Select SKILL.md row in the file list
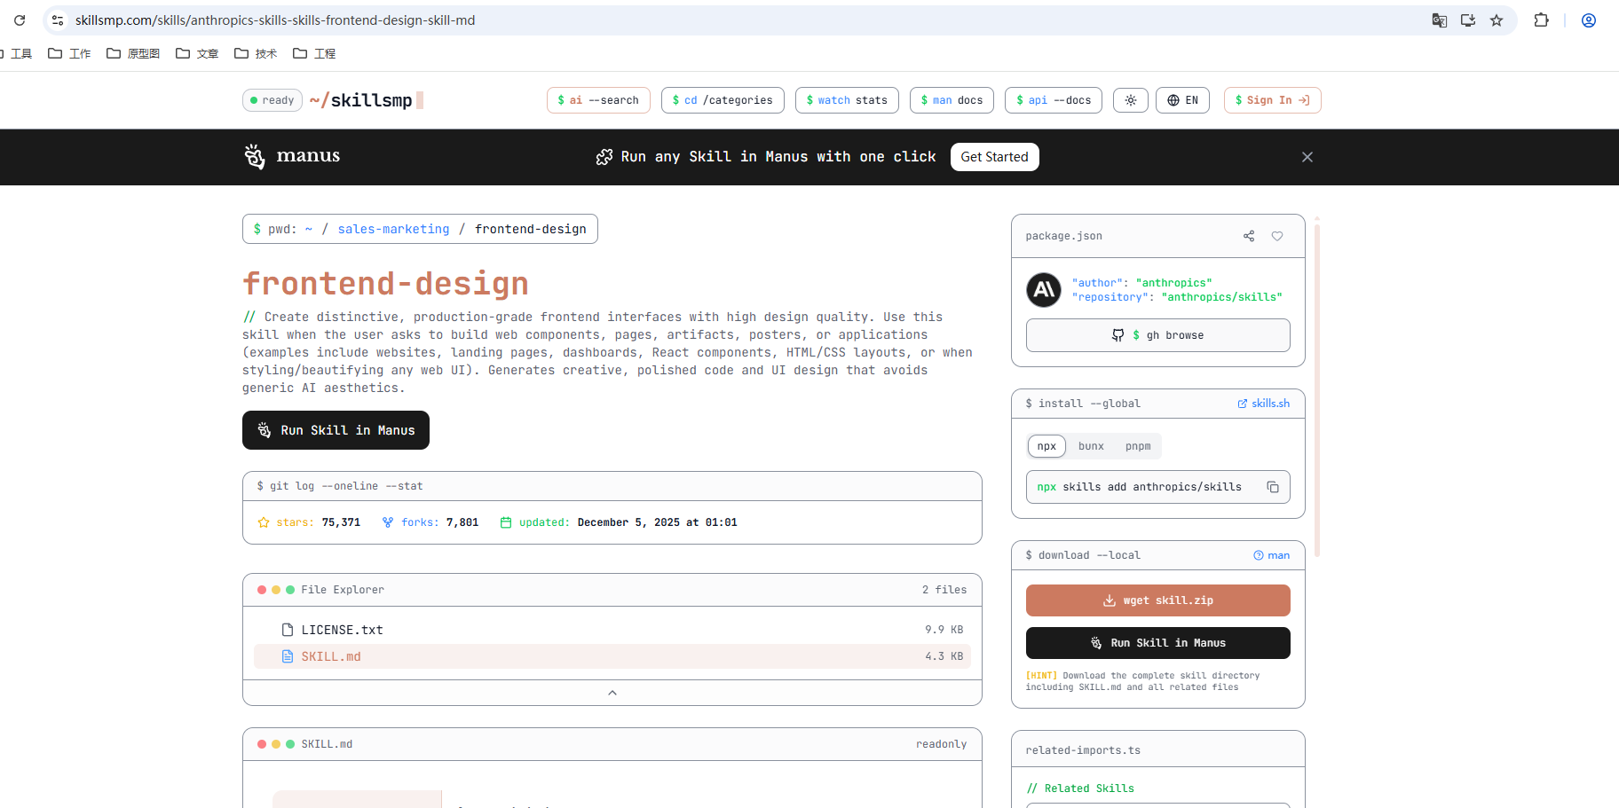Screen dimensions: 1619x808 tap(612, 656)
